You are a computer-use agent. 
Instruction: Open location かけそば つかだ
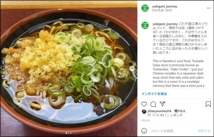(162, 10)
